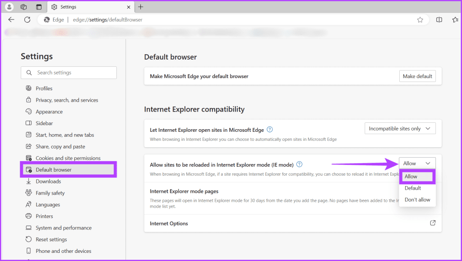Click the help icon next to IE mode setting
The image size is (462, 261).
[x=299, y=164]
